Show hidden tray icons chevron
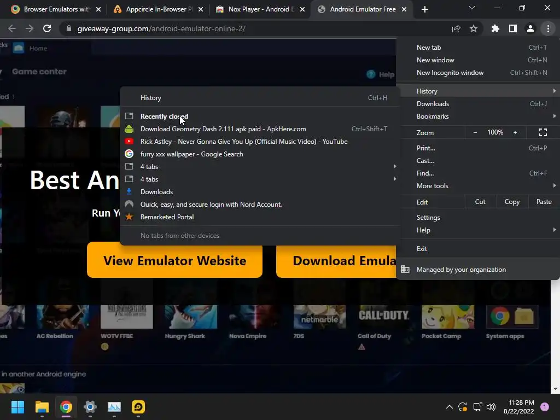Image resolution: width=560 pixels, height=420 pixels. (450, 407)
